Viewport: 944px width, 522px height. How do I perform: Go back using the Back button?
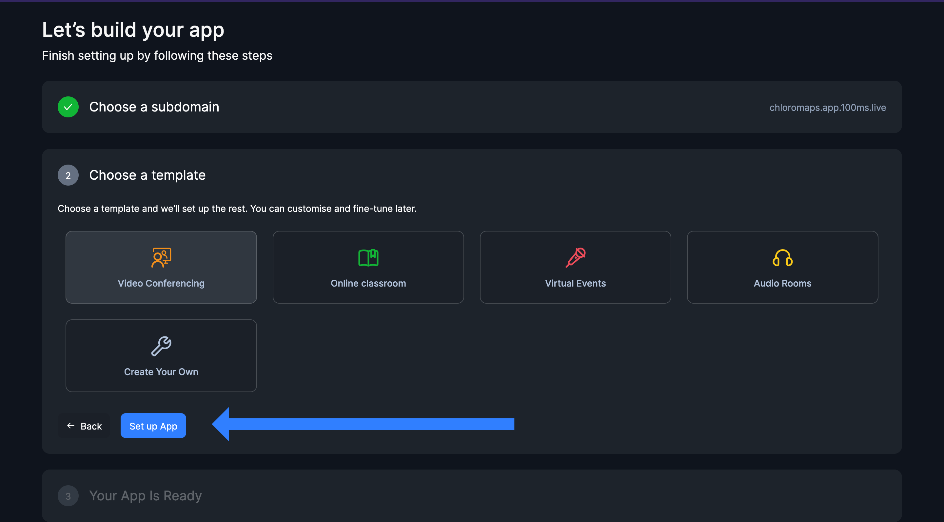(84, 426)
